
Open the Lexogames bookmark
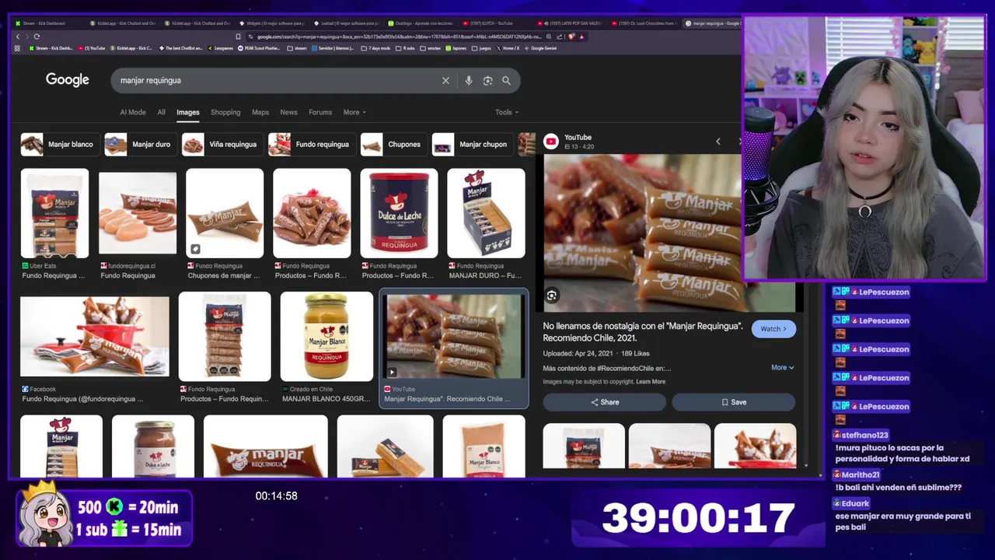pos(219,48)
